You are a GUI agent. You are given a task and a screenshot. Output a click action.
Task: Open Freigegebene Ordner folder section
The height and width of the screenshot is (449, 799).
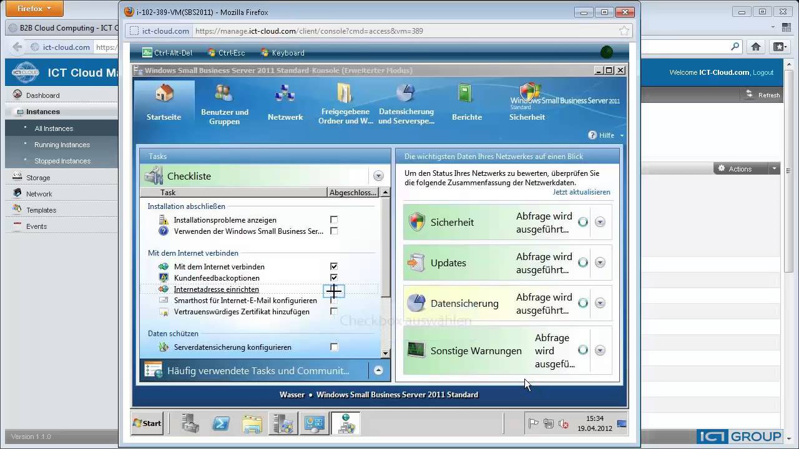tap(346, 104)
